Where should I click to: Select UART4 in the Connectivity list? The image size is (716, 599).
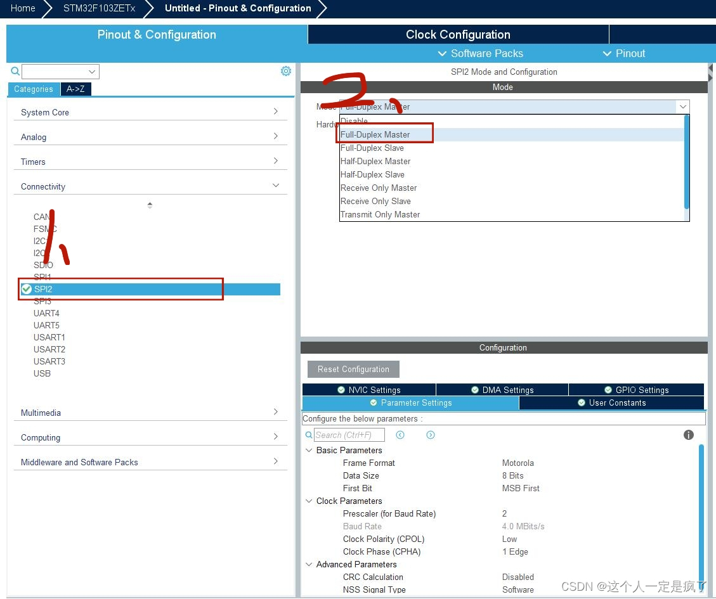click(x=46, y=313)
